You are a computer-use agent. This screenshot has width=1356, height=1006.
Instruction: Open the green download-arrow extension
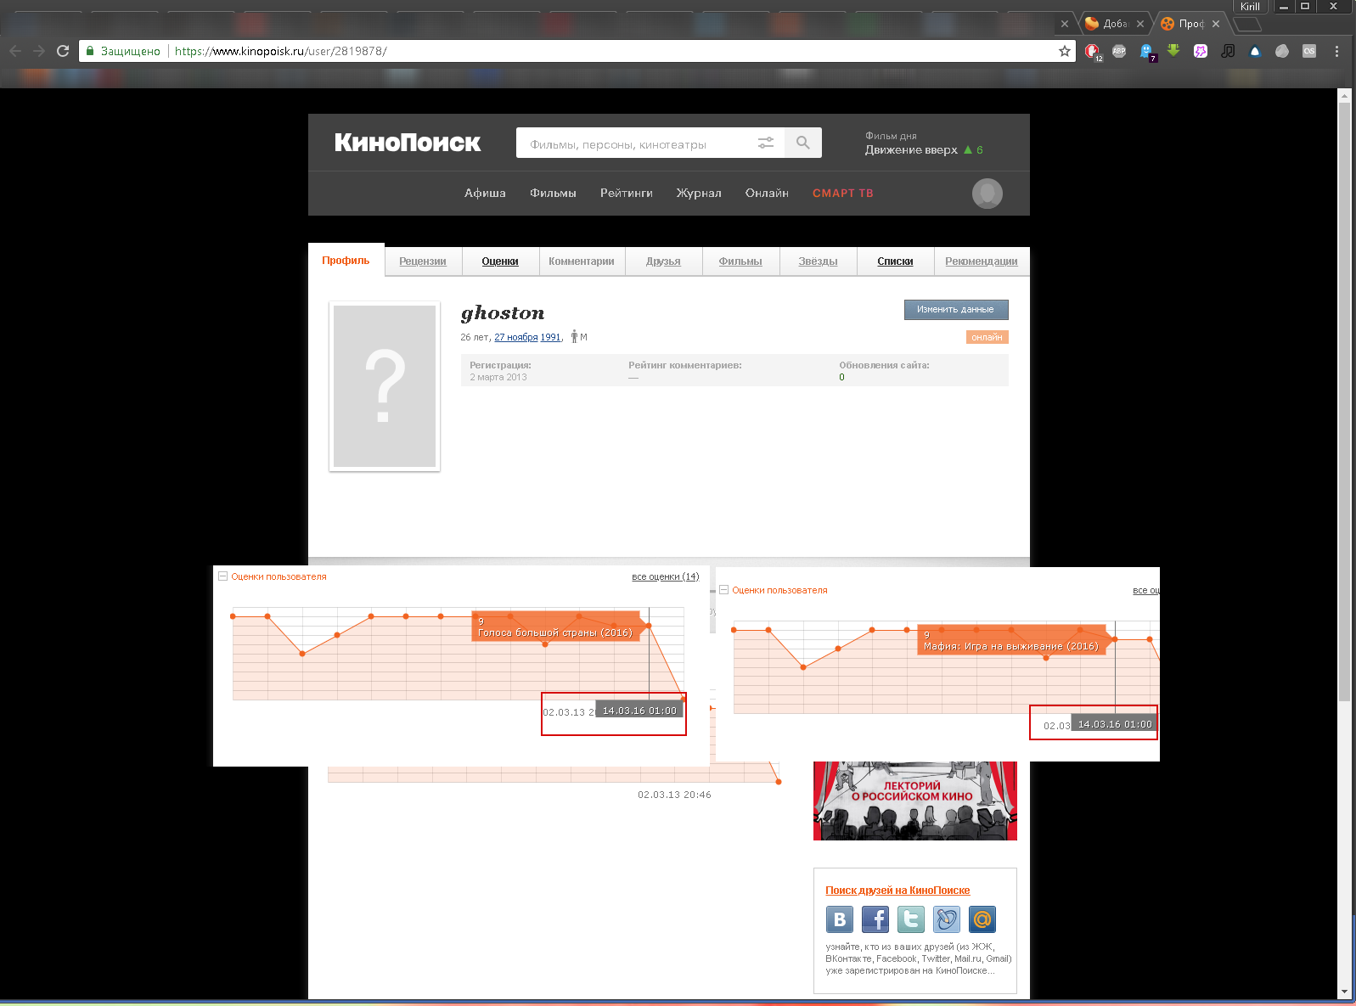[1173, 51]
